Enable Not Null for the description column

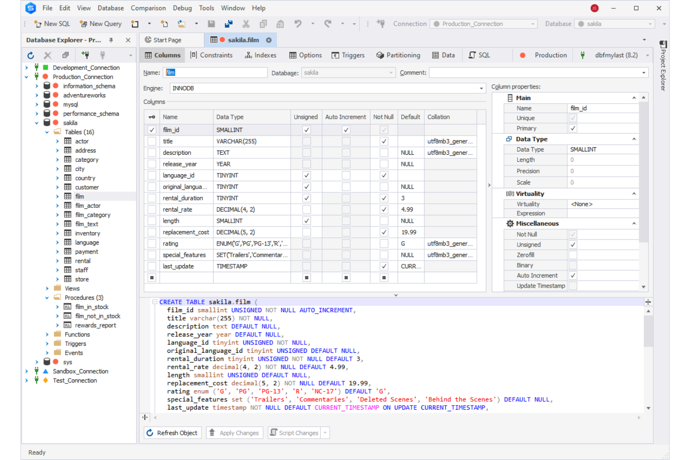point(383,152)
